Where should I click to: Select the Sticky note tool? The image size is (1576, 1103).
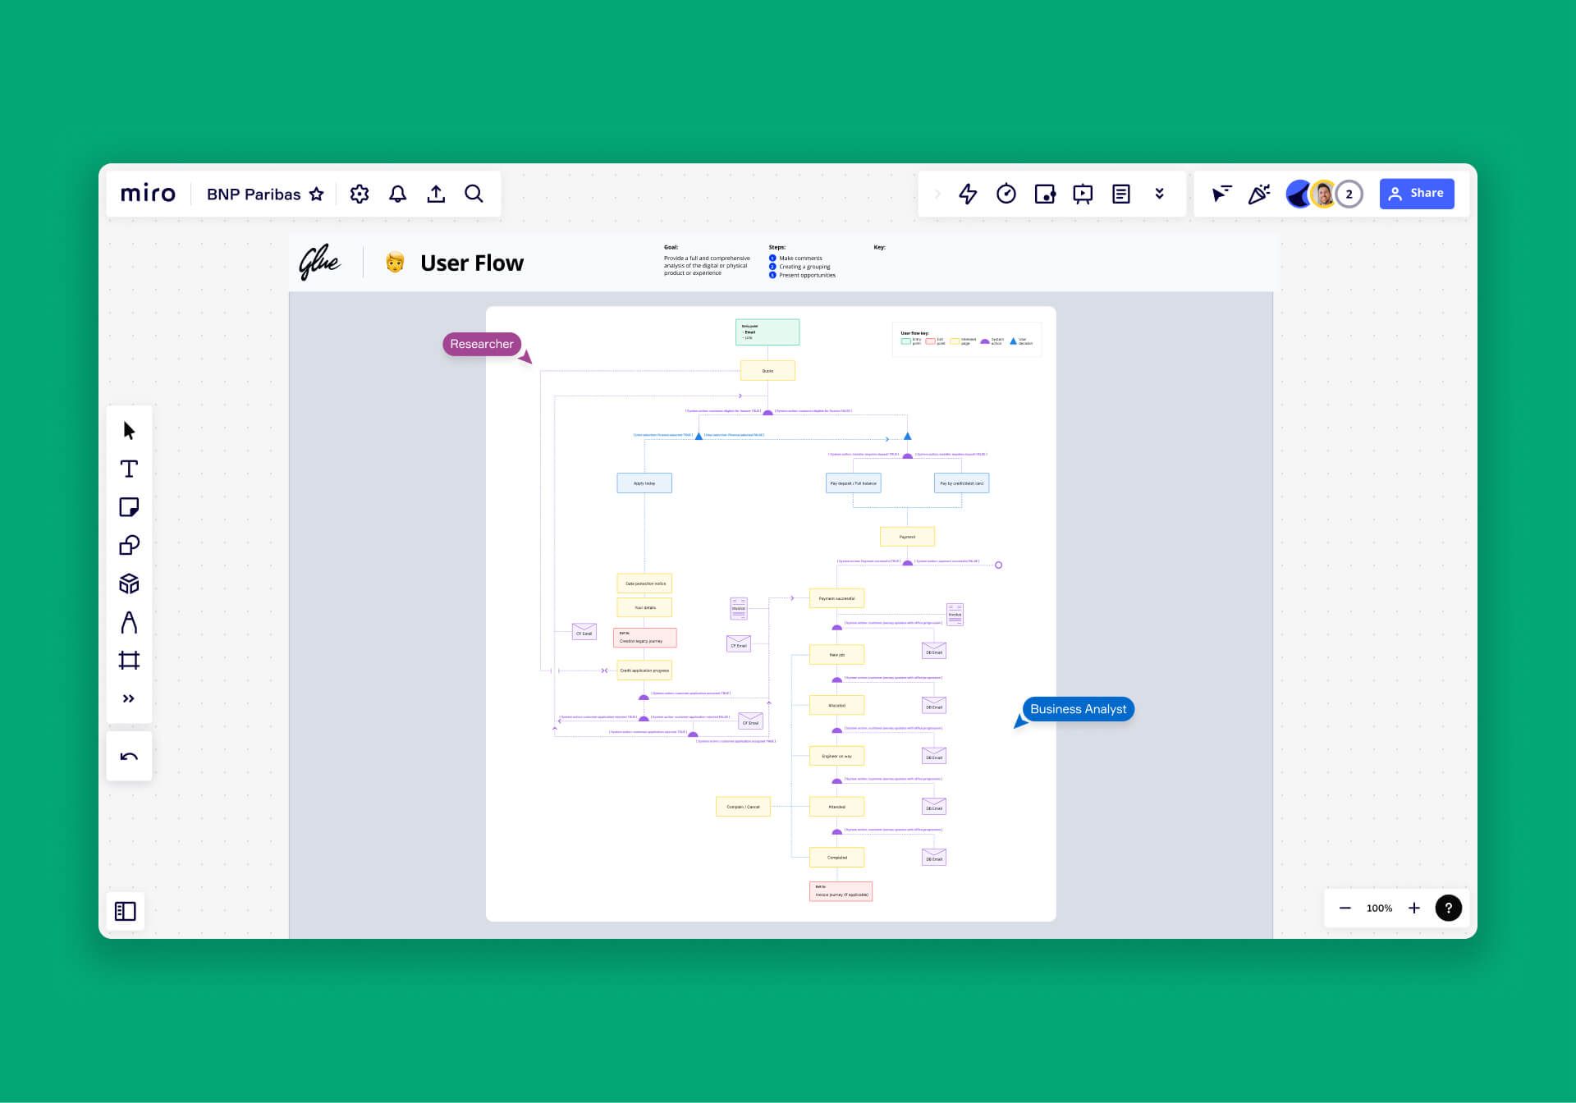[x=129, y=507]
